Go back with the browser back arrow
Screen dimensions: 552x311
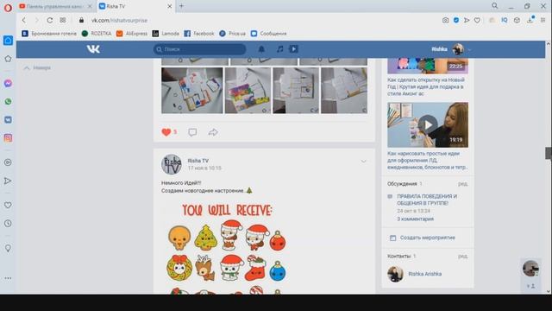24,20
